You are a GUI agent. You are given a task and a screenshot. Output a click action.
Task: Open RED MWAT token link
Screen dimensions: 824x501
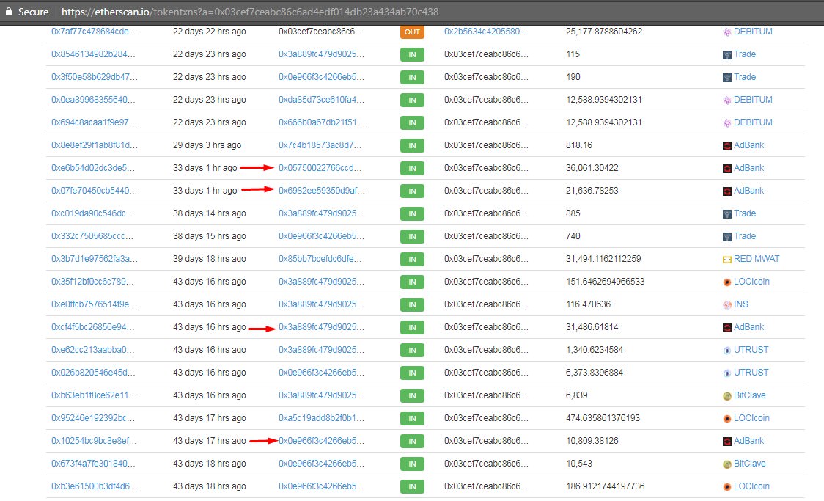pos(757,259)
